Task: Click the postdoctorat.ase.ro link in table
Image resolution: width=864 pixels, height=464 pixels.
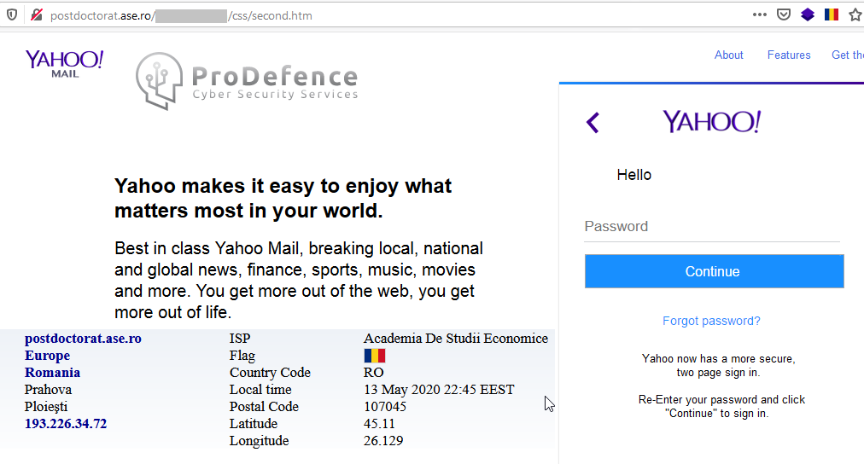Action: (x=83, y=339)
